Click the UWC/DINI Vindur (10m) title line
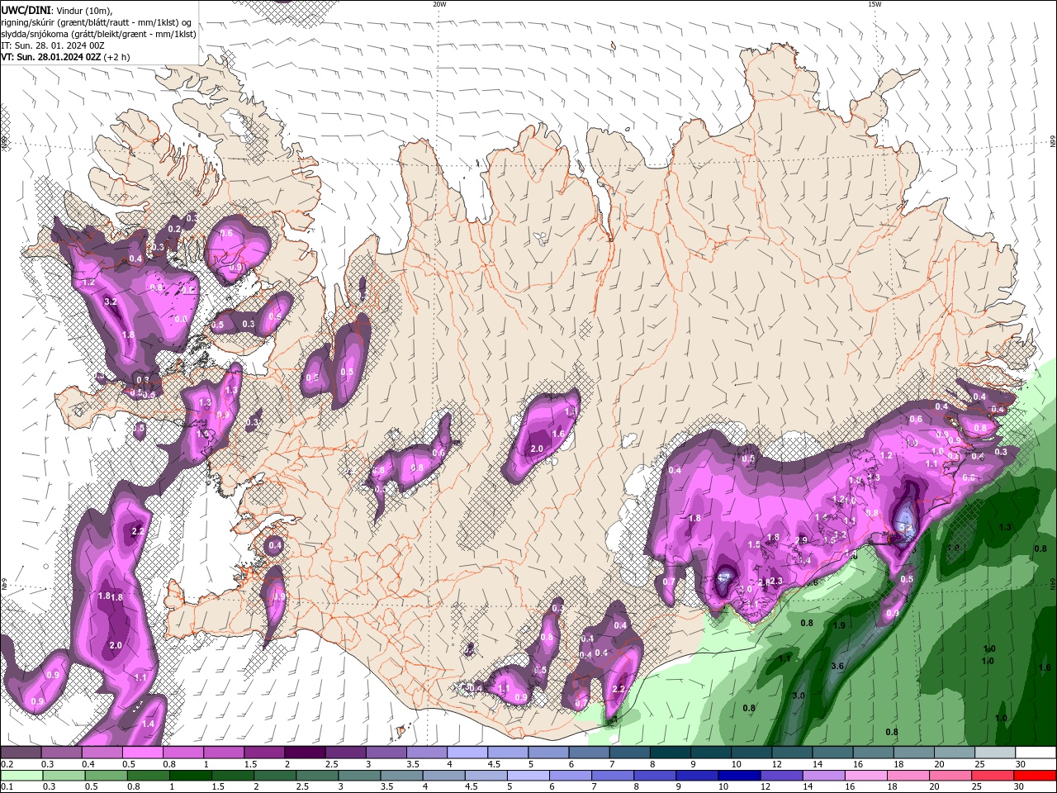 tap(56, 10)
